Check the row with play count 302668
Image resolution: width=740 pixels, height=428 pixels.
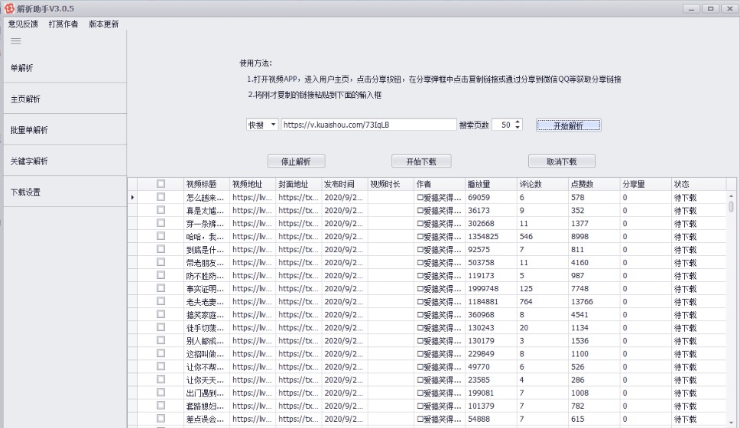pyautogui.click(x=161, y=222)
